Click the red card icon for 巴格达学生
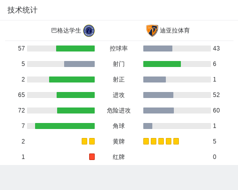The width and height of the screenshot is (238, 190). pyautogui.click(x=92, y=156)
